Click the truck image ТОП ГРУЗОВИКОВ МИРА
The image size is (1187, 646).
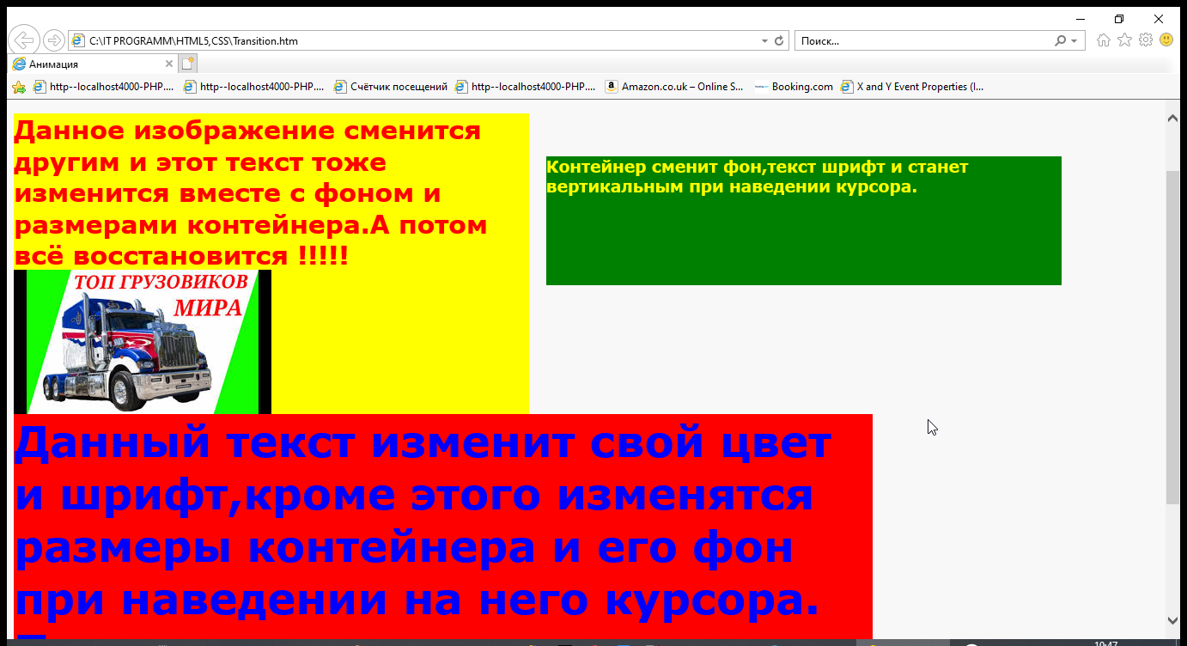click(143, 342)
